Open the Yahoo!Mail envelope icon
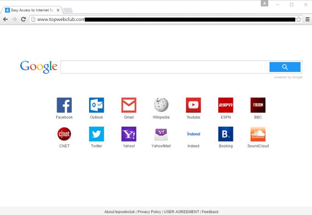Viewport: 312px width, 215px height. 161,134
